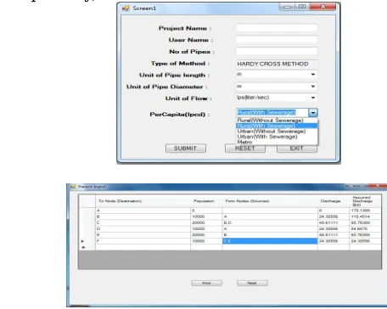The image size is (387, 309).
Task: Click the empty To Node cell in new row
Action: pos(143,247)
